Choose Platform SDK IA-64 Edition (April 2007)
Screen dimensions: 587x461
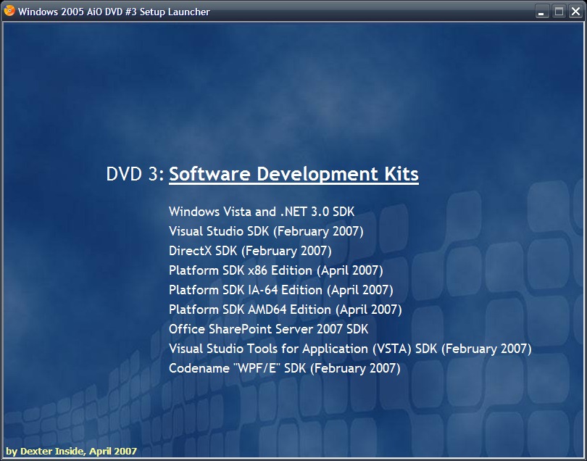tap(280, 290)
